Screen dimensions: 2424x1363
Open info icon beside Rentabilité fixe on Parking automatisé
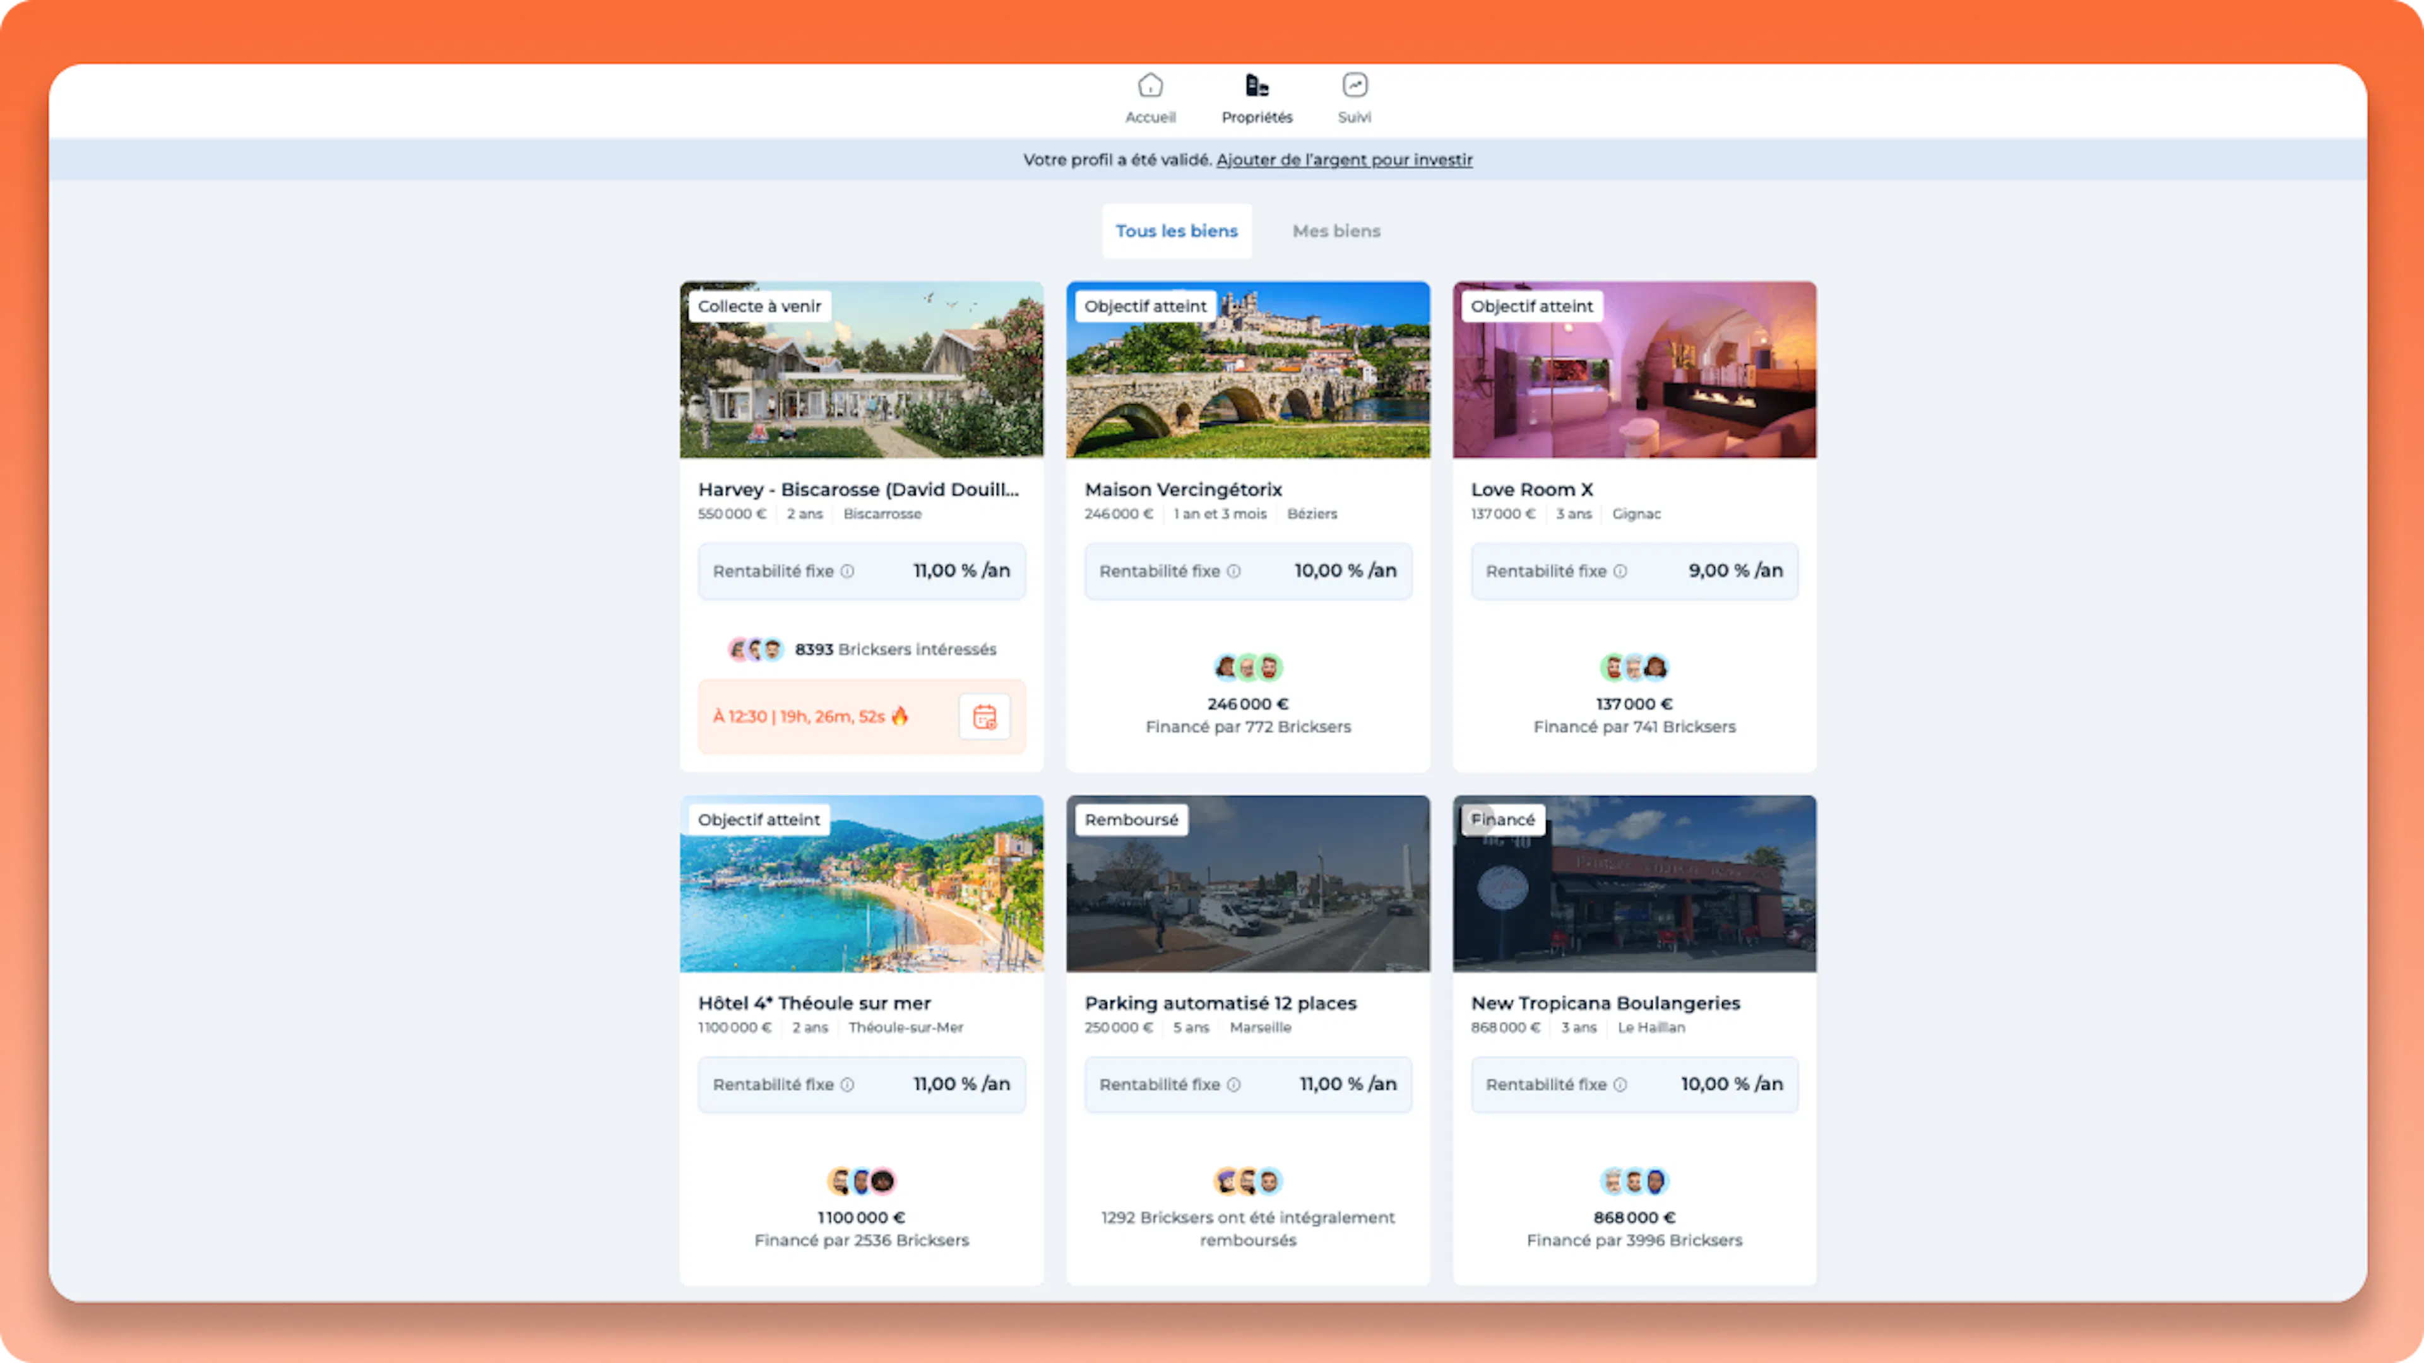tap(1233, 1085)
